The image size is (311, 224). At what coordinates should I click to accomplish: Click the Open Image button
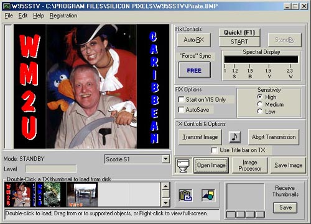211,165
